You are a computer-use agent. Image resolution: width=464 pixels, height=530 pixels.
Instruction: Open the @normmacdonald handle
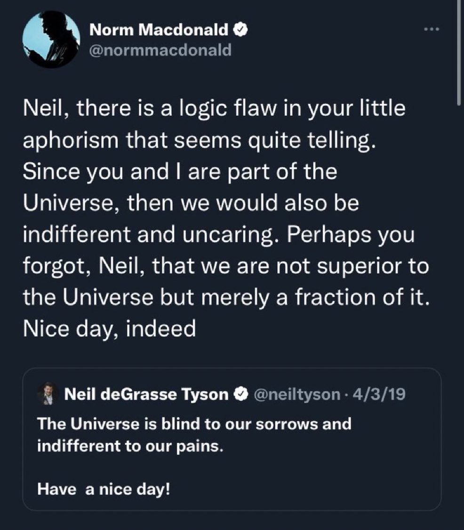[160, 49]
